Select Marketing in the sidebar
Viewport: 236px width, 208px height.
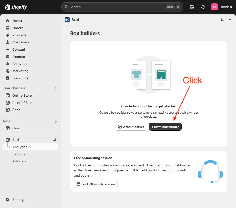20,71
